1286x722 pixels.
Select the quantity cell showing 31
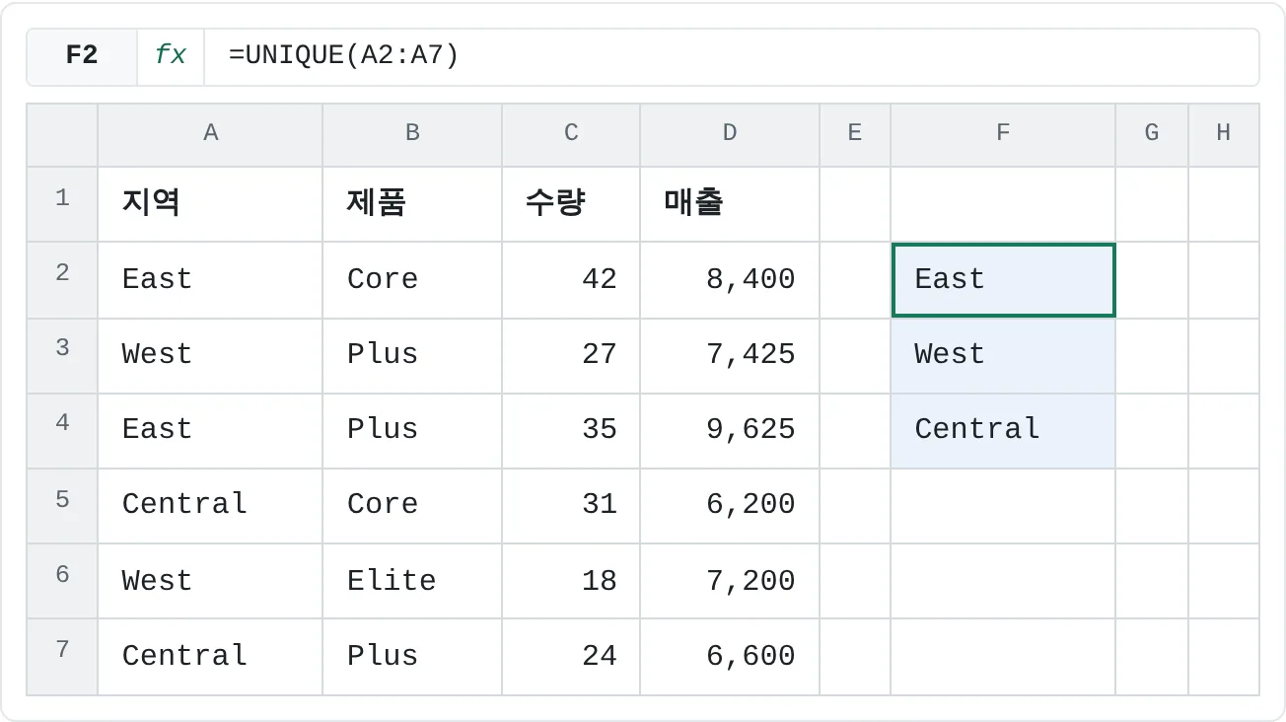pyautogui.click(x=571, y=505)
